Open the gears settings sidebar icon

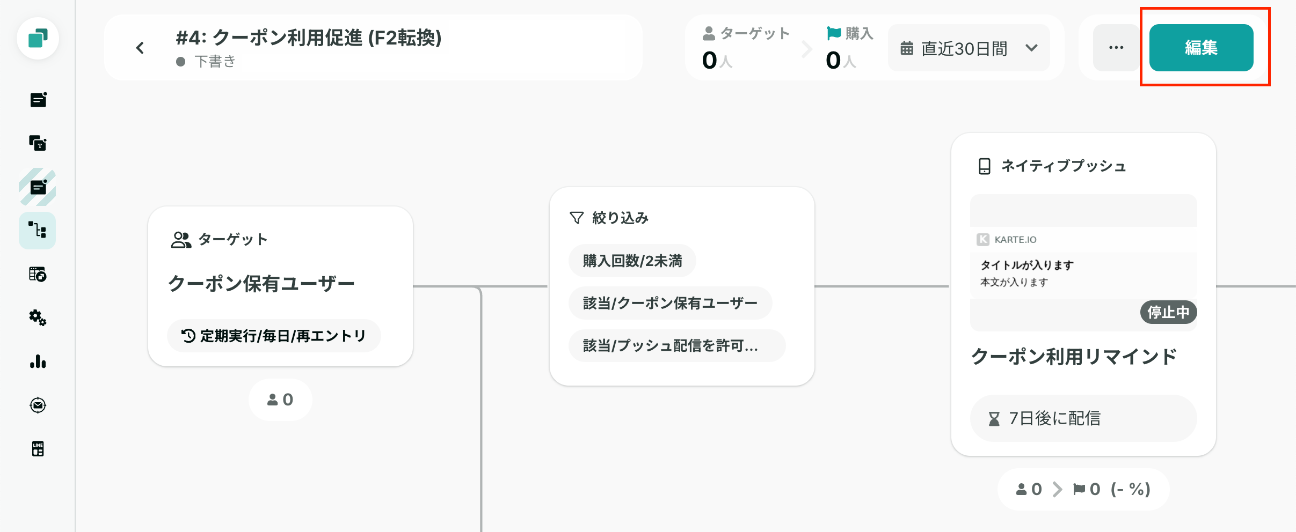tap(38, 318)
